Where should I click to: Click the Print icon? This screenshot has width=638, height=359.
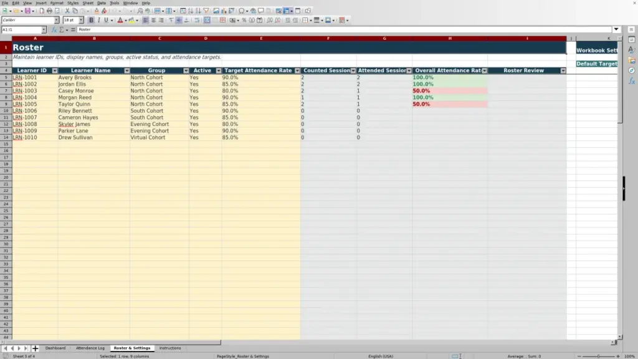(x=49, y=11)
